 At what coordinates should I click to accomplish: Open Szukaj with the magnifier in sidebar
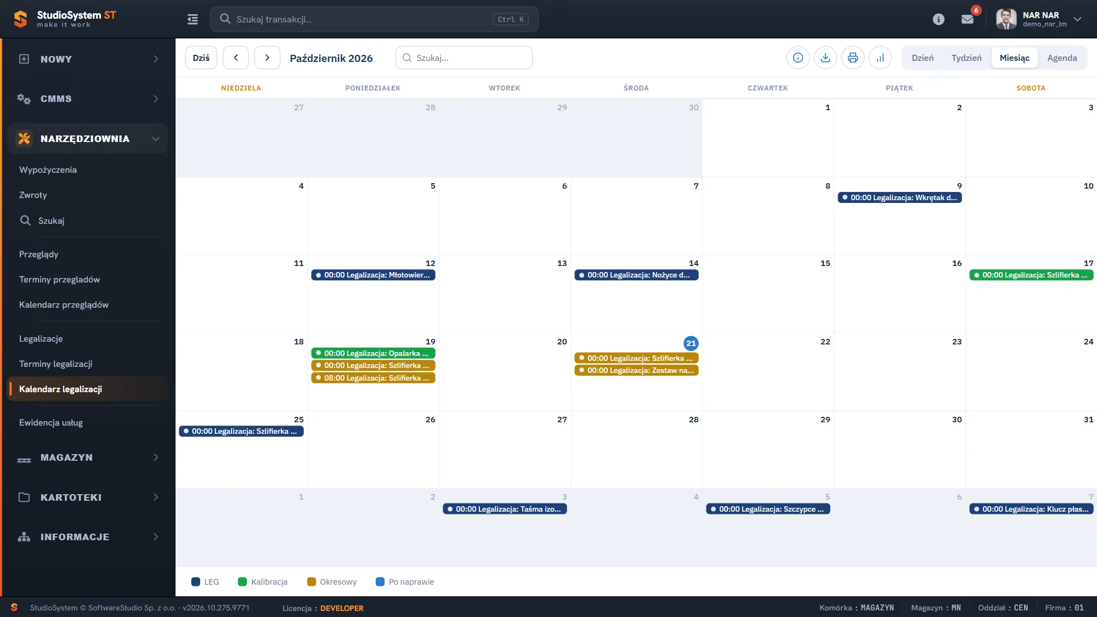click(25, 220)
